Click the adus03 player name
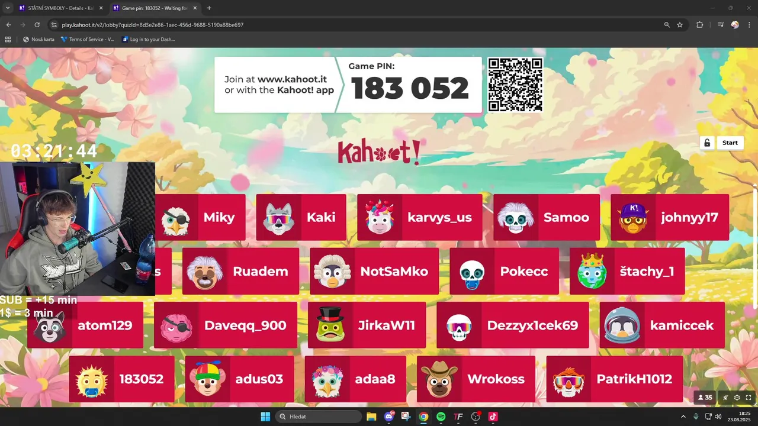 [x=259, y=379]
